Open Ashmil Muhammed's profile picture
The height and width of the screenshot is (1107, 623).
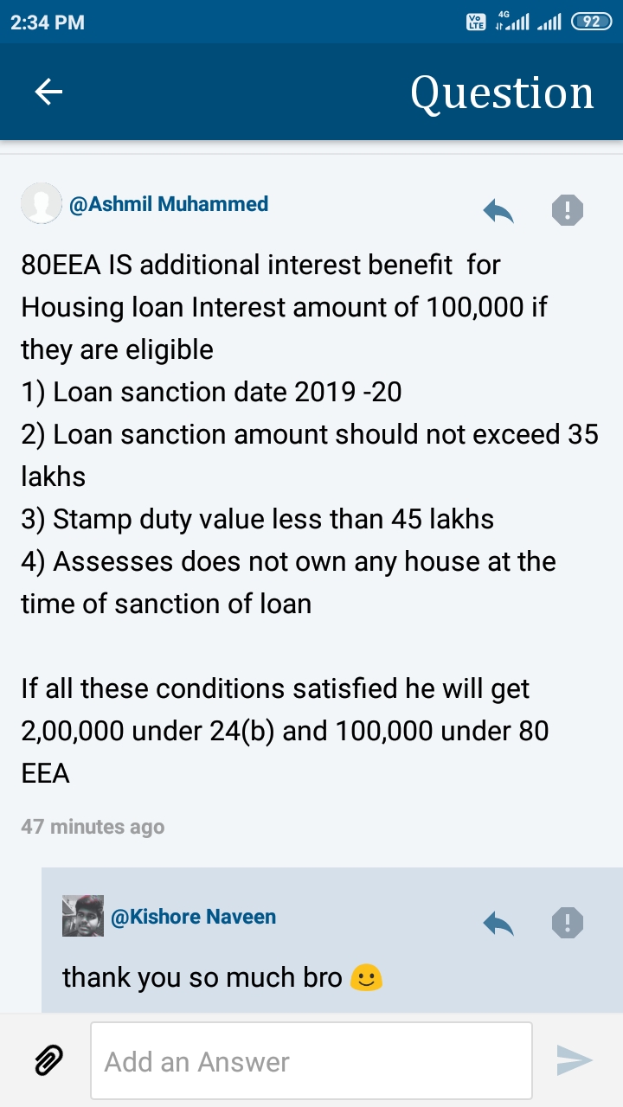pyautogui.click(x=41, y=204)
